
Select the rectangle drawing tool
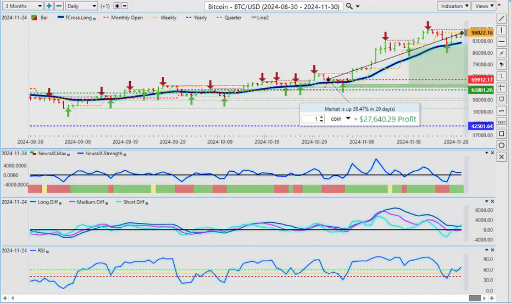502,134
